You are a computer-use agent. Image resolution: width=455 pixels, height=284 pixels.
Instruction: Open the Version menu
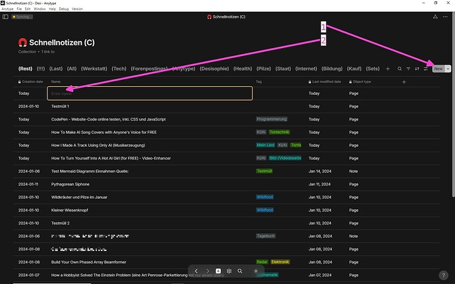(77, 9)
